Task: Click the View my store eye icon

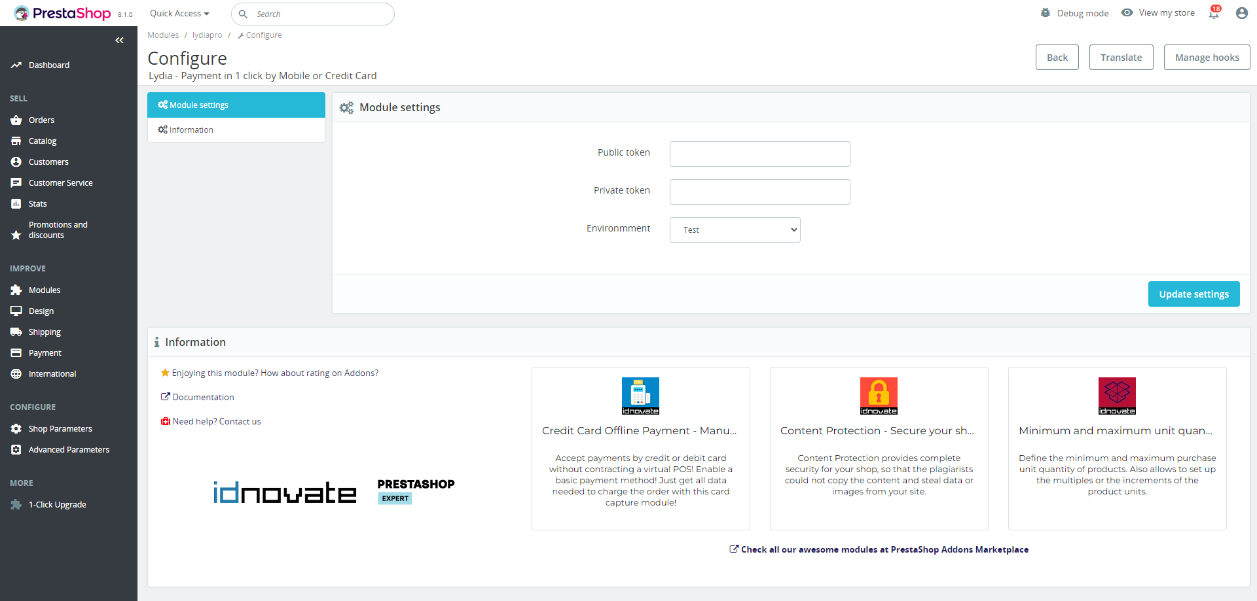Action: 1127,13
